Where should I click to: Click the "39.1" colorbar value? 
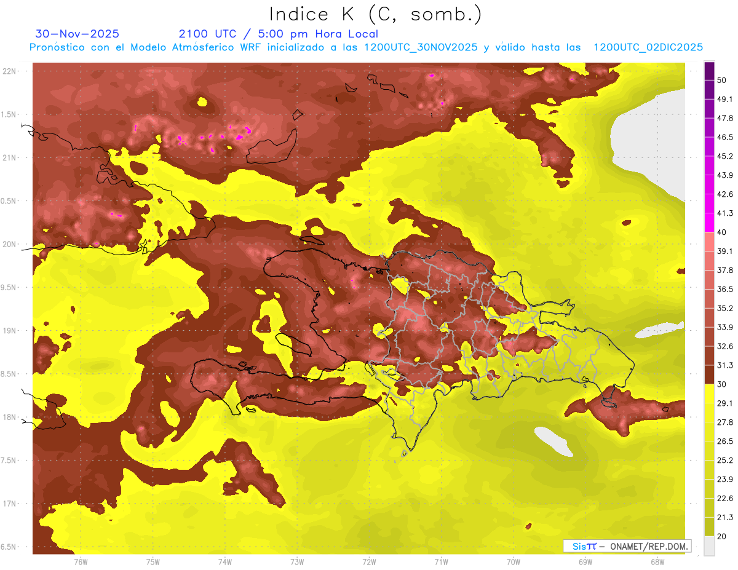(x=725, y=251)
